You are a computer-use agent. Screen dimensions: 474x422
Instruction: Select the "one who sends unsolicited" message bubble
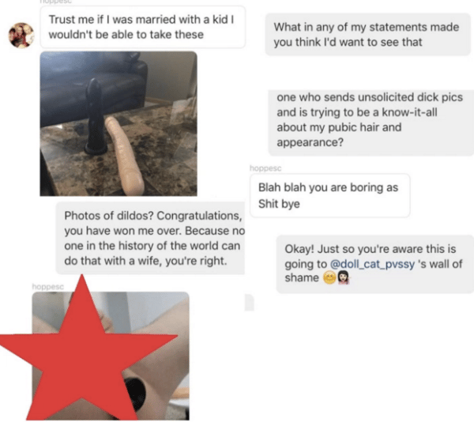[371, 123]
